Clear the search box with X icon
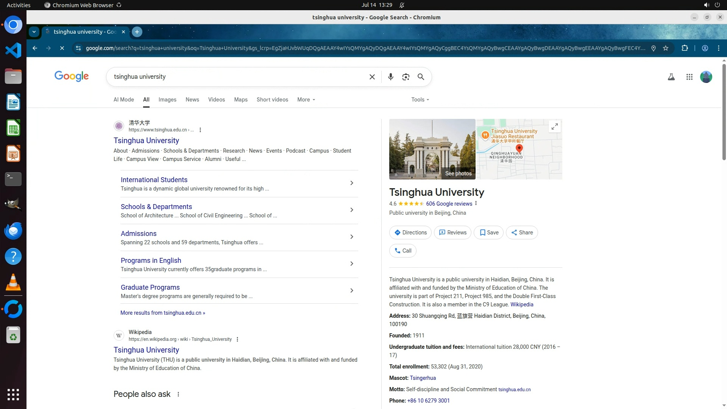Screen dimensions: 727x409 pyautogui.click(x=372, y=77)
